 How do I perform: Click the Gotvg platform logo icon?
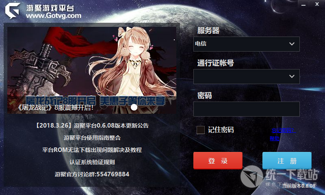(x=13, y=11)
